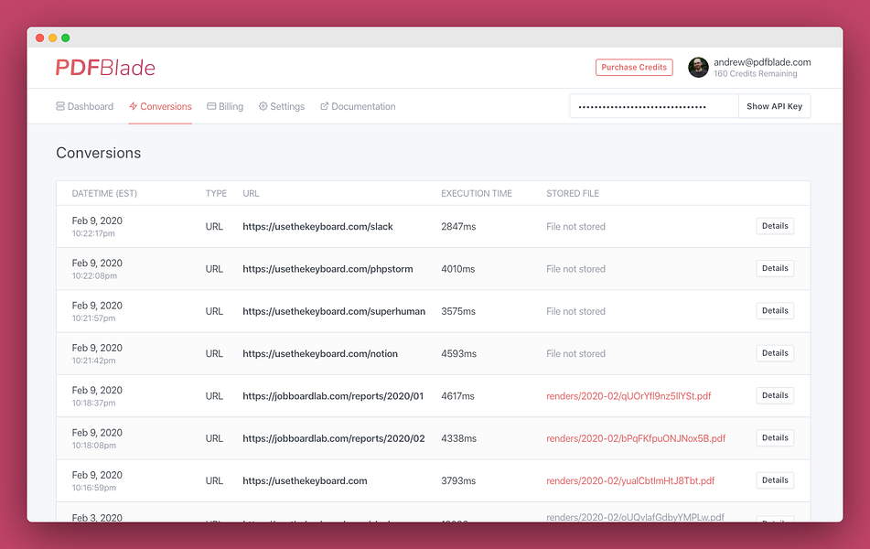Click the STORED FILE column header
This screenshot has width=870, height=549.
573,193
